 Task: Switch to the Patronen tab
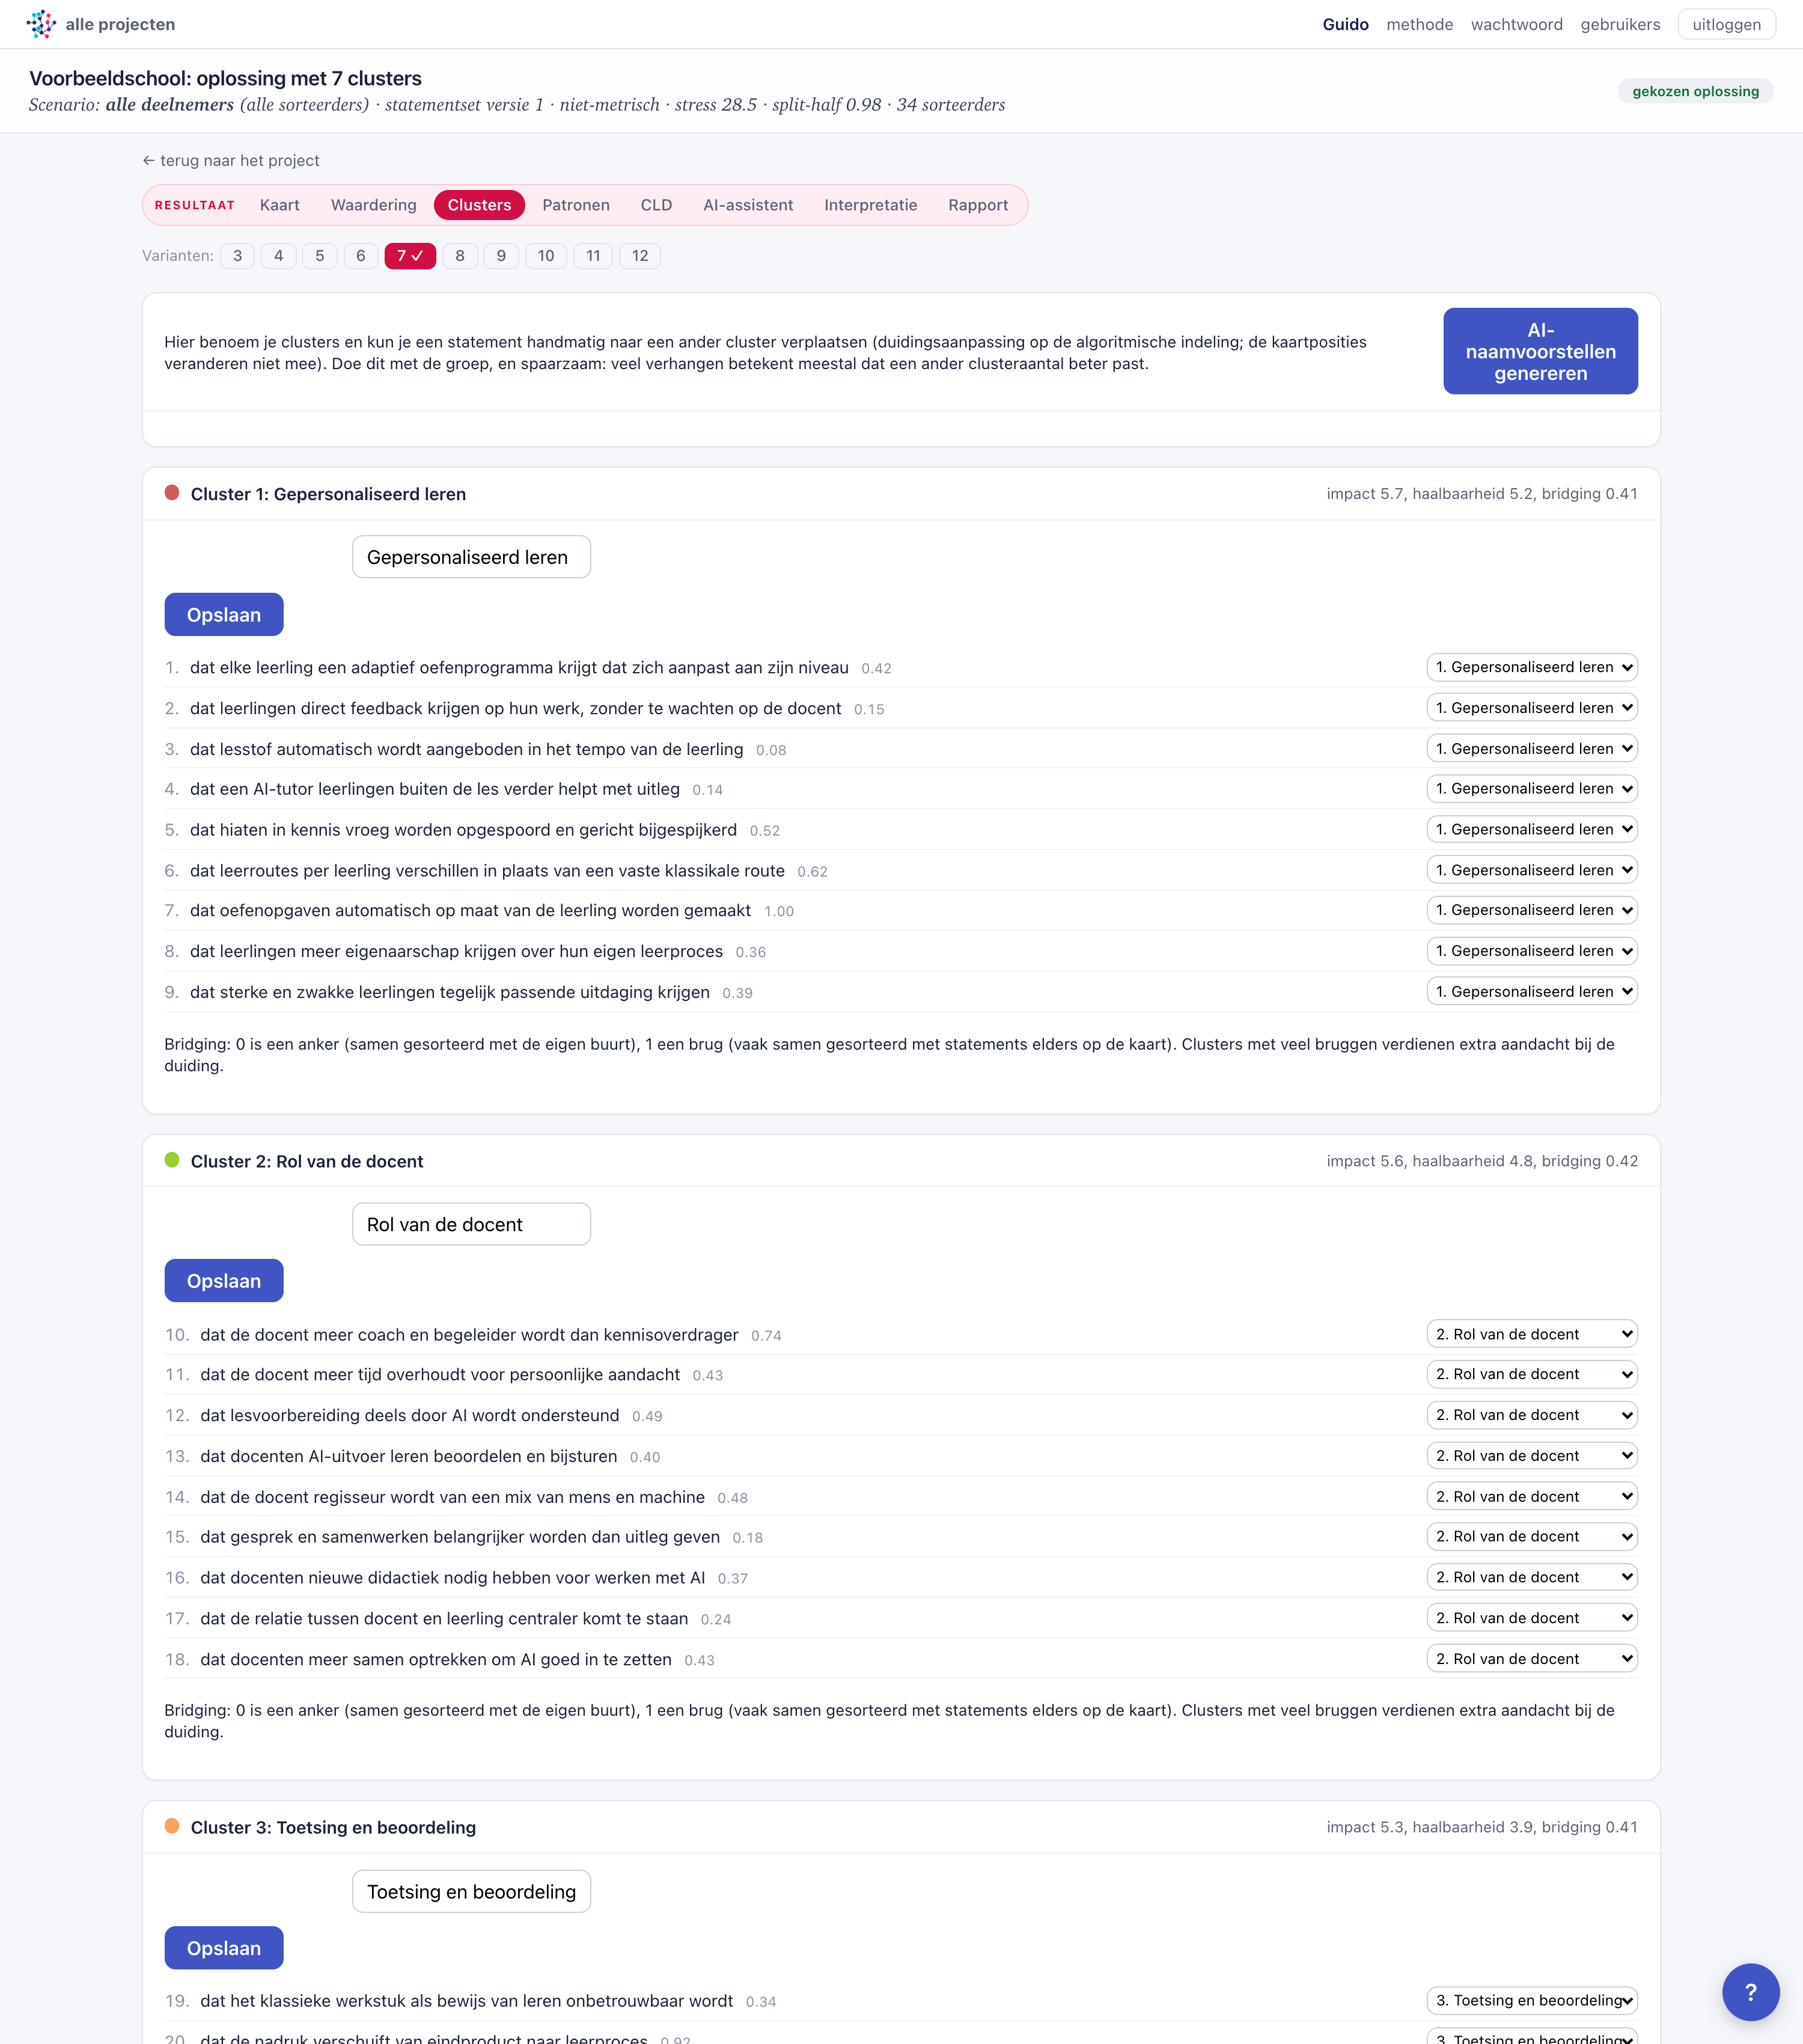pos(576,205)
